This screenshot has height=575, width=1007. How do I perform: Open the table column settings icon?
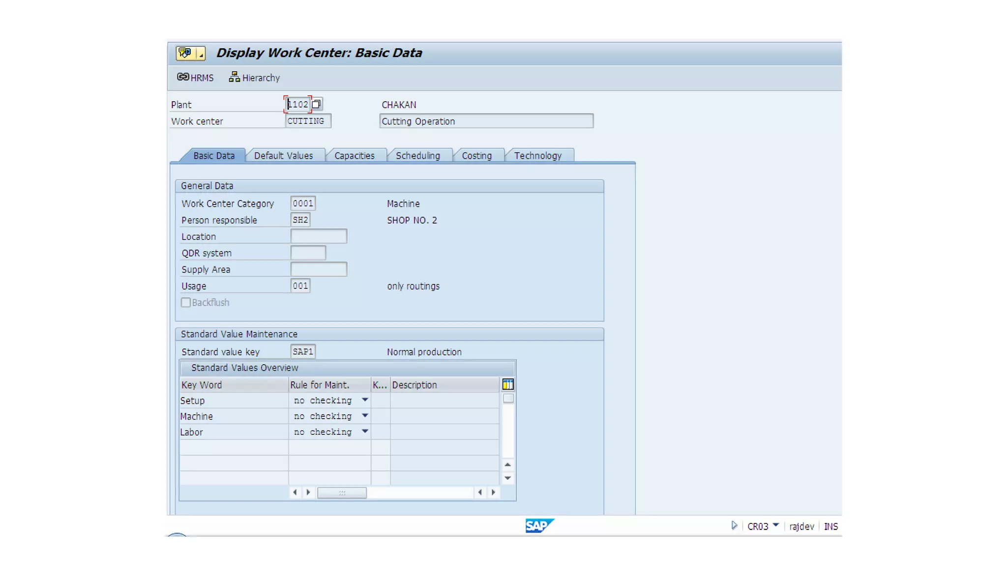(x=508, y=384)
